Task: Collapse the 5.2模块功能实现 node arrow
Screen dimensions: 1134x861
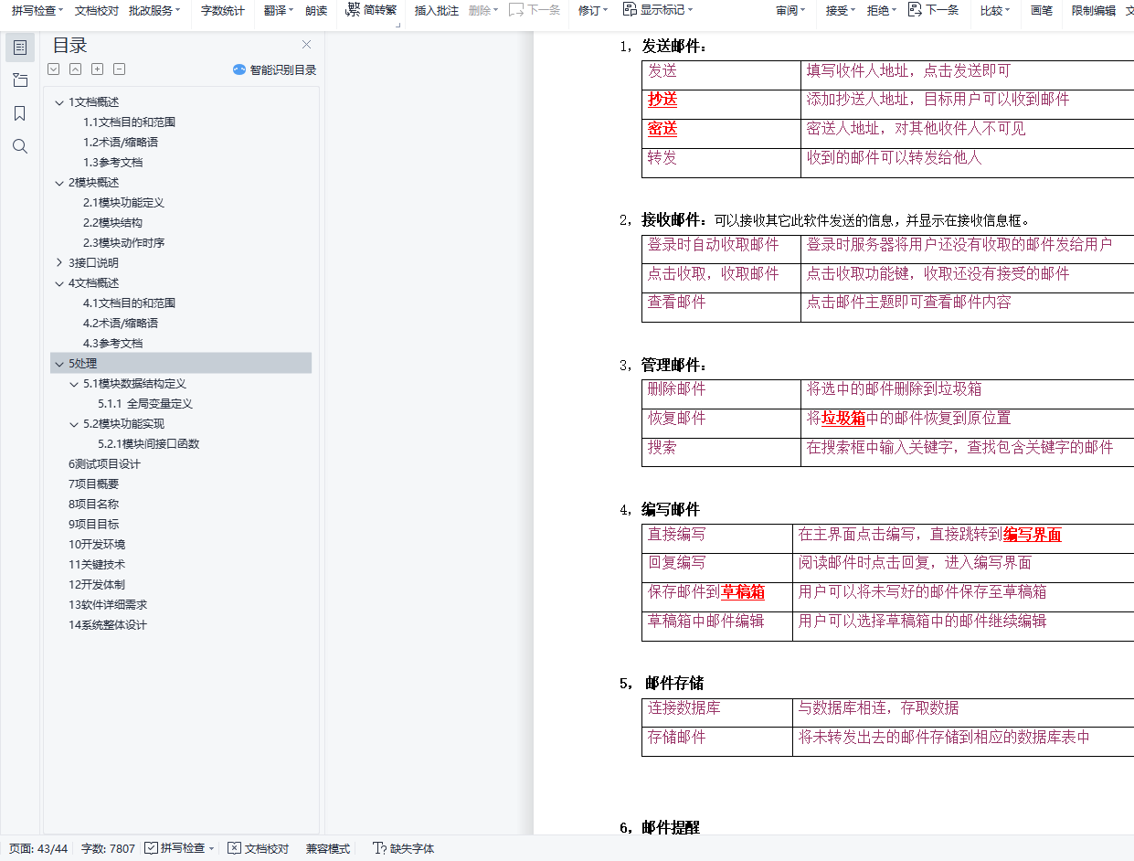Action: 74,424
